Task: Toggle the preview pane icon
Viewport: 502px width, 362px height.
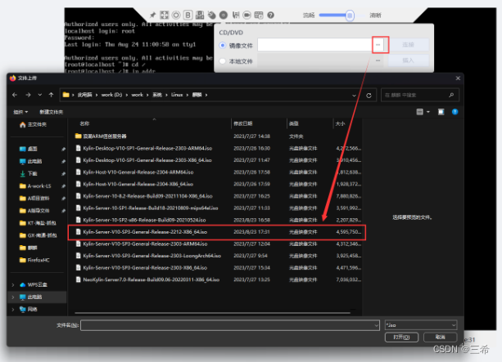Action: point(442,111)
